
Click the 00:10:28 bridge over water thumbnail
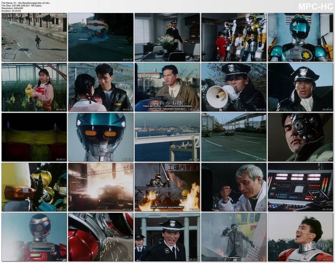pos(167,137)
